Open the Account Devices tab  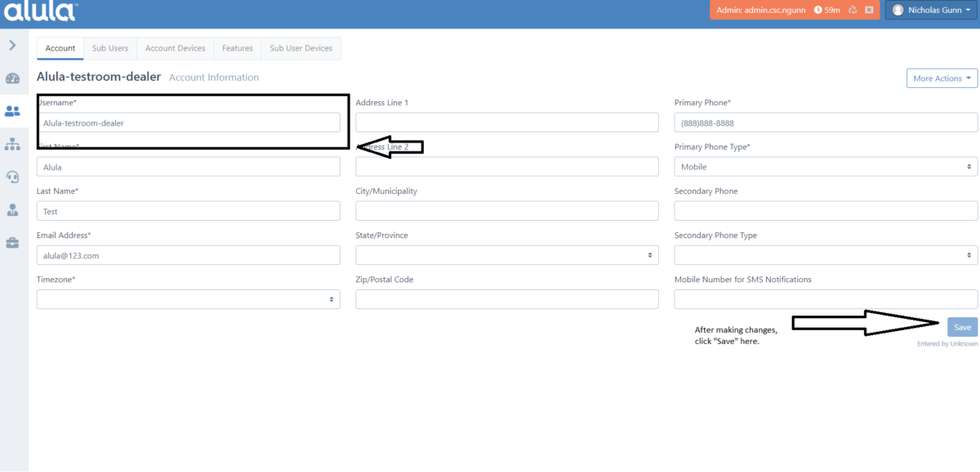[x=175, y=48]
